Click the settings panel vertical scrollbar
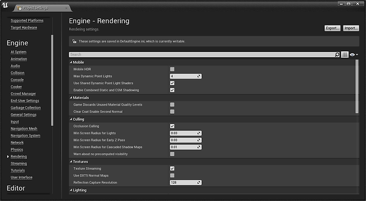This screenshot has height=201, width=366. pos(357,86)
